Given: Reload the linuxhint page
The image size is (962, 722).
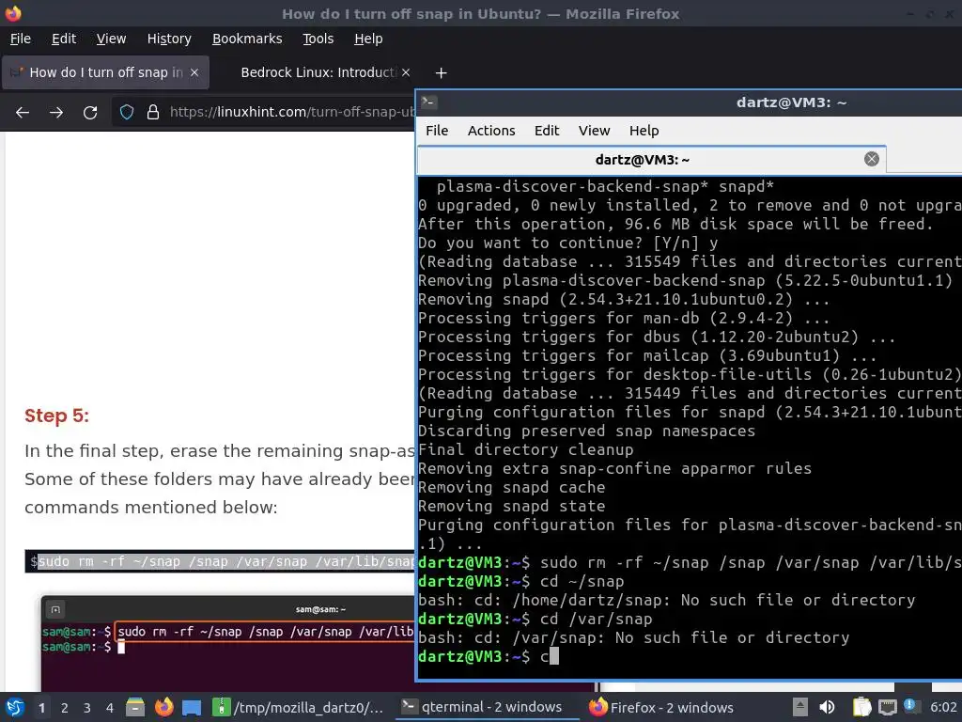Looking at the screenshot, I should [90, 113].
